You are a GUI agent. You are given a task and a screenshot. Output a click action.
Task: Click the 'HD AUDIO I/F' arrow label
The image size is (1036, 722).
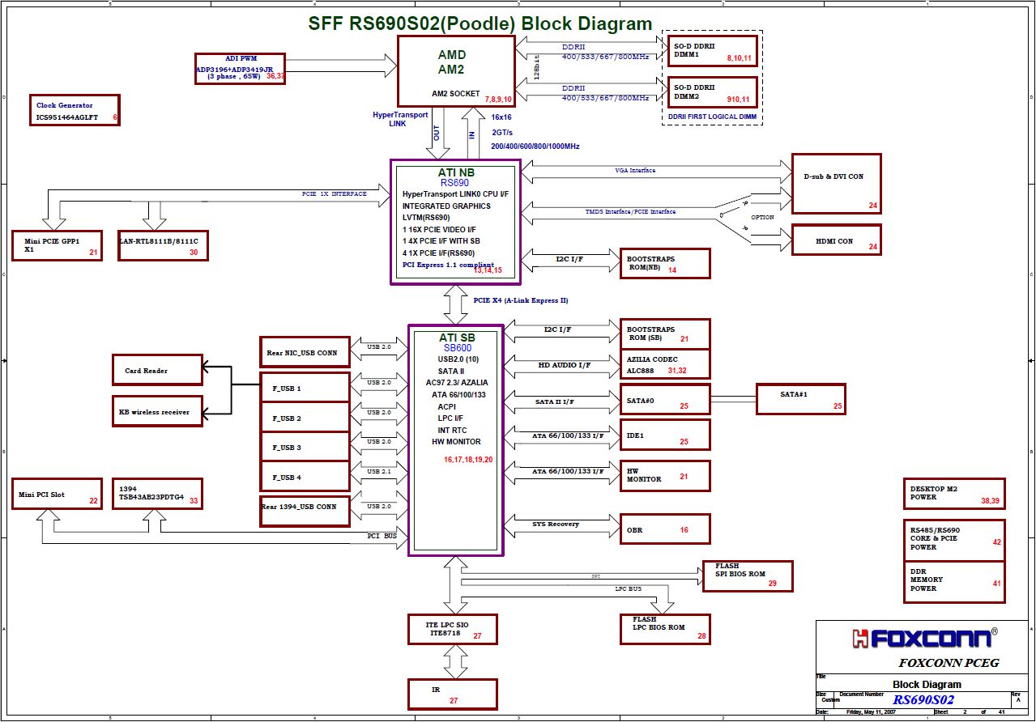[565, 366]
